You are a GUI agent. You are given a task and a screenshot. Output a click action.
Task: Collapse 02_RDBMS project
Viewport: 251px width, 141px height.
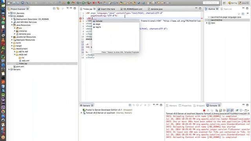9,16
